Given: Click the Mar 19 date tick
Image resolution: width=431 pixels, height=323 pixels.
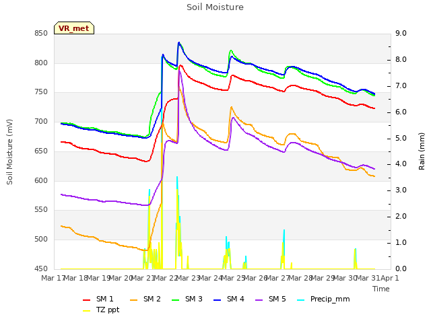Looking at the screenshot, I should pos(98,279).
